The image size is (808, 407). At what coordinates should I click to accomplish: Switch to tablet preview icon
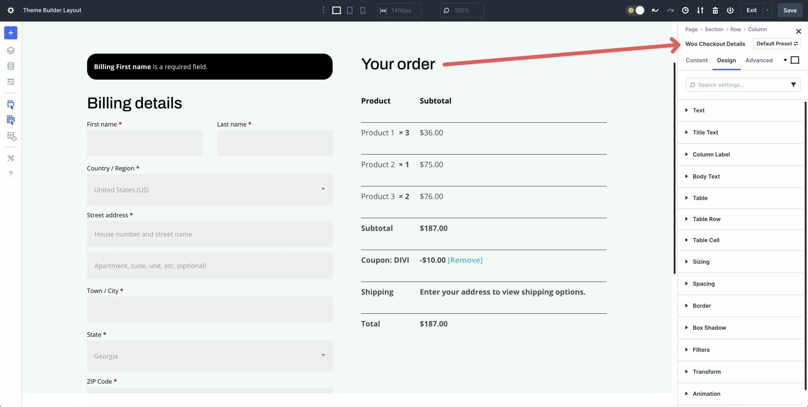pyautogui.click(x=349, y=10)
